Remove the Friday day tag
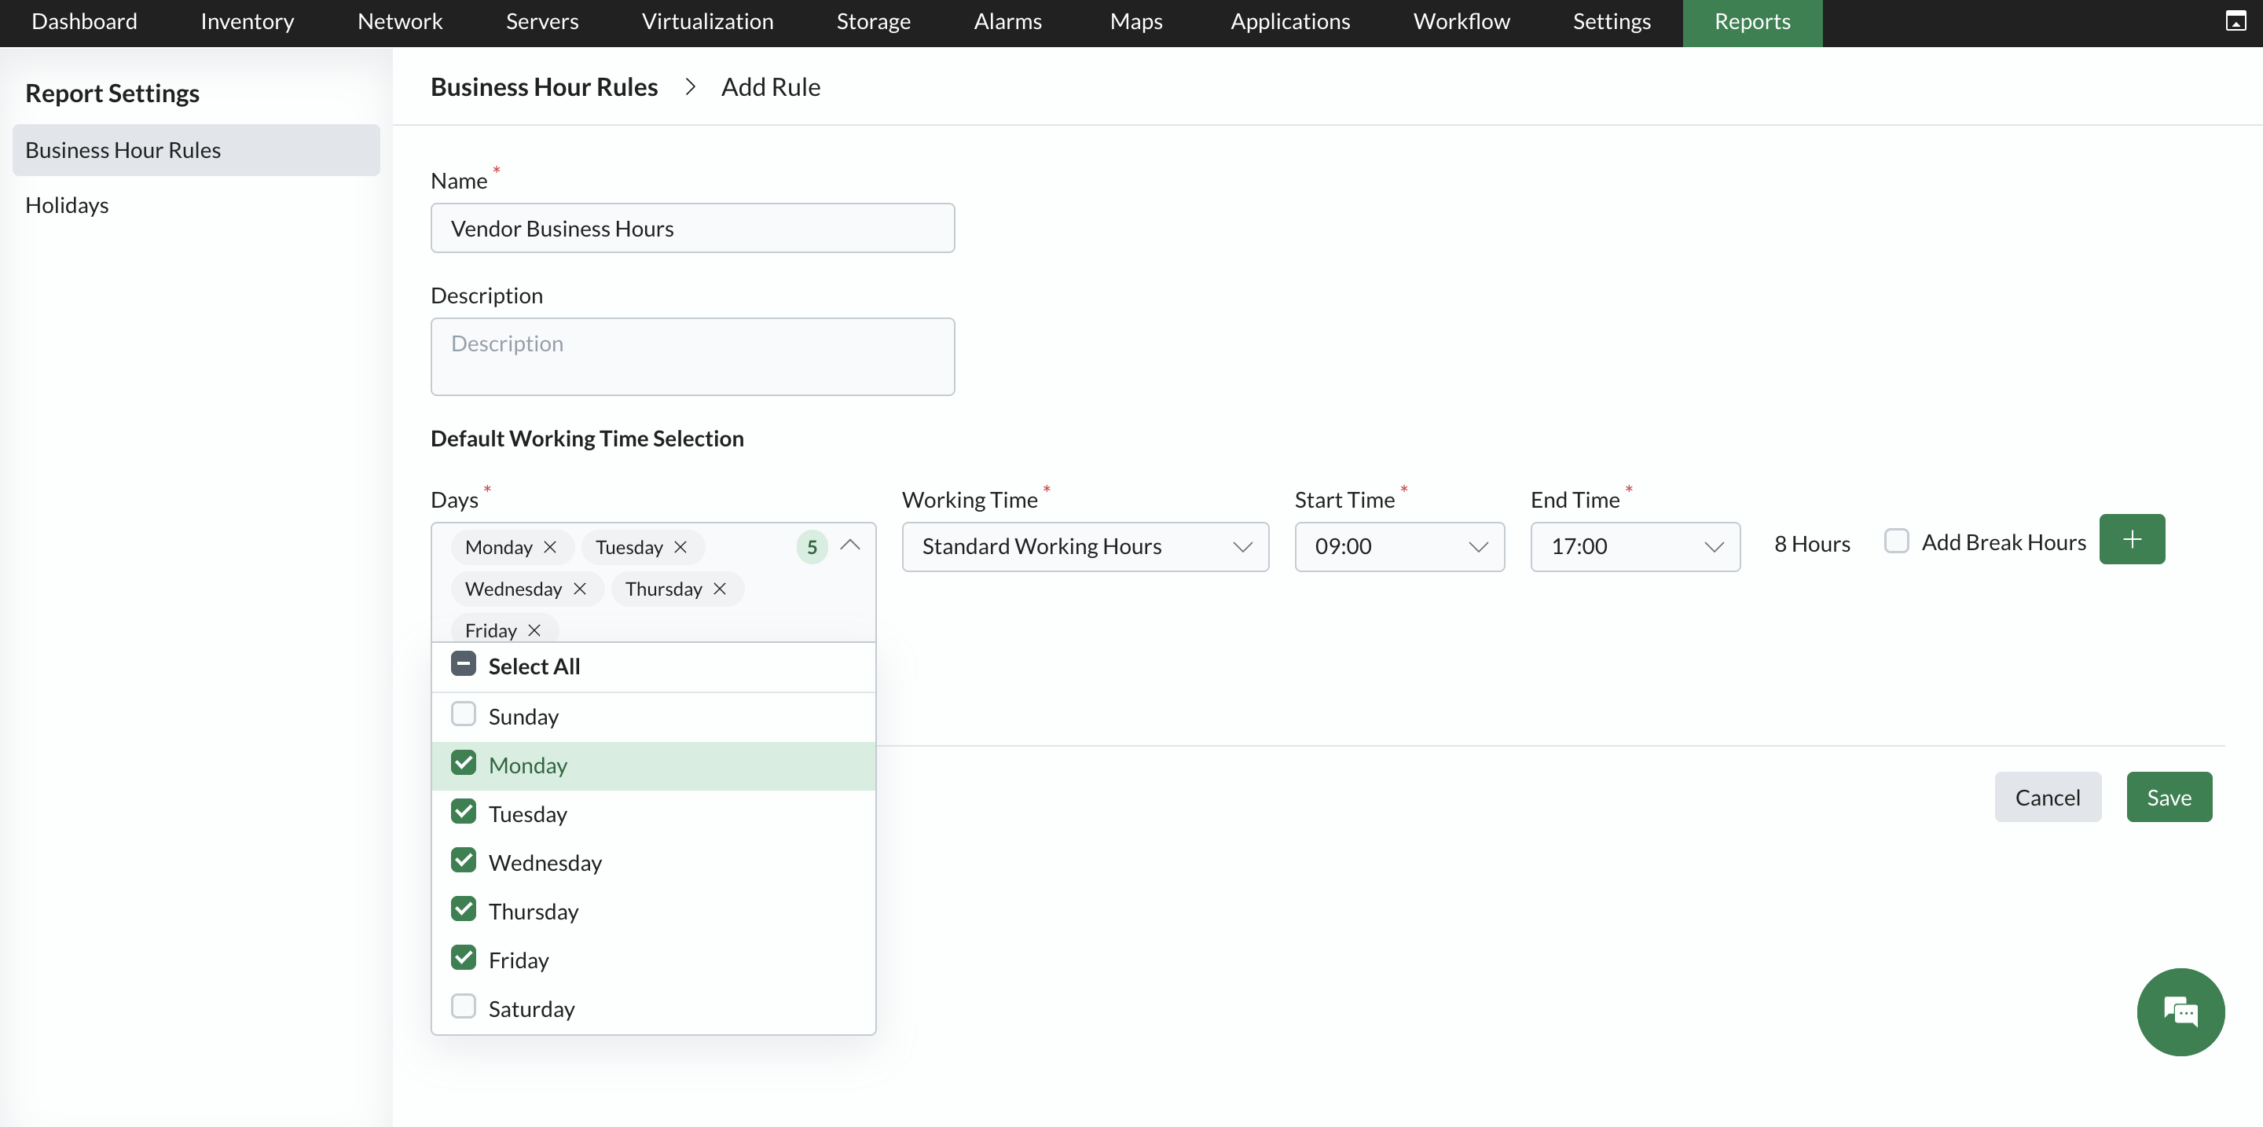This screenshot has width=2263, height=1127. tap(534, 630)
